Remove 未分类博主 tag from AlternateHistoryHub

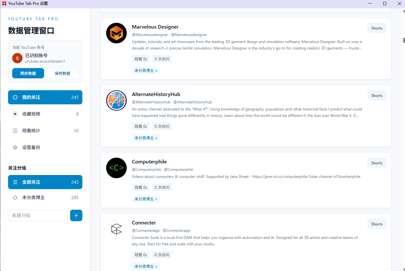[x=156, y=138]
